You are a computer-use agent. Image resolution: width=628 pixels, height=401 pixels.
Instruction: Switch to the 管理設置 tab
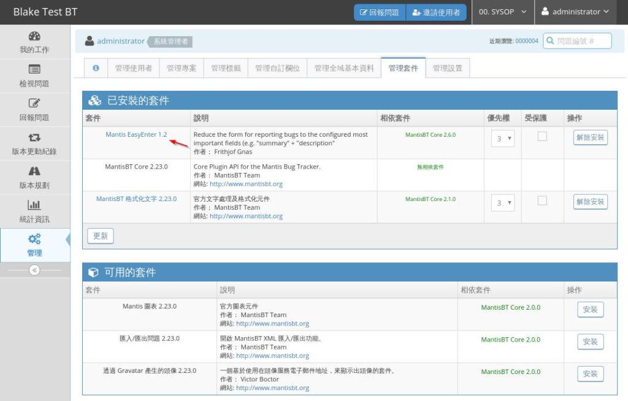click(x=448, y=68)
